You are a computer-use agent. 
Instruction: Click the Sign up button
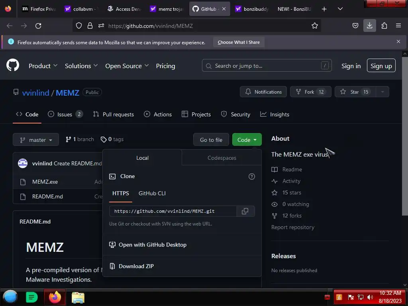[x=381, y=66]
